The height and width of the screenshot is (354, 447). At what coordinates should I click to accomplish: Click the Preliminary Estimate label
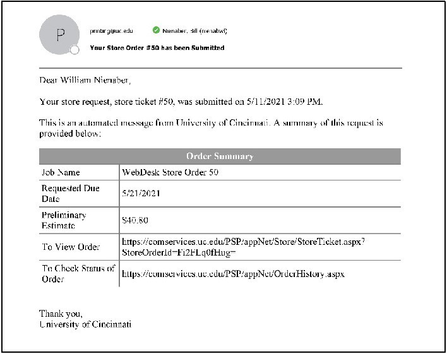[64, 220]
